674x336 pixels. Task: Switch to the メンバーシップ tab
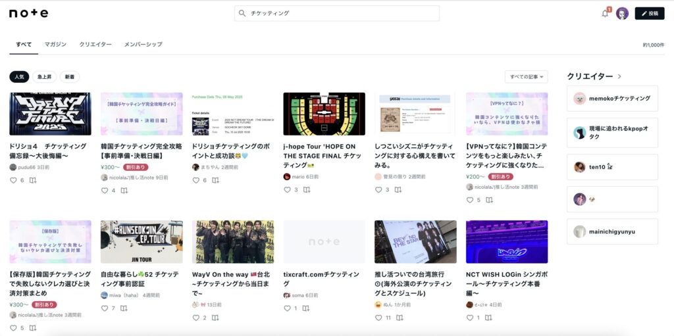[x=143, y=44]
